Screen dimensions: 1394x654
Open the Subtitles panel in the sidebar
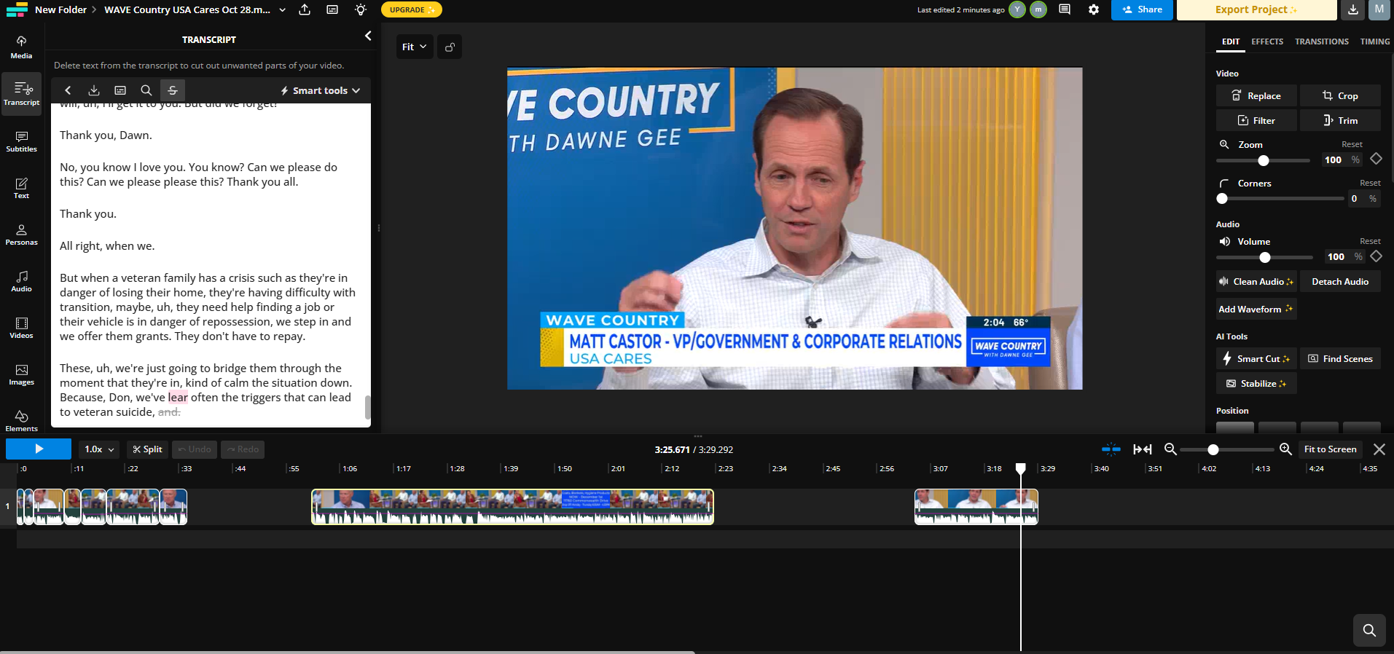pyautogui.click(x=21, y=141)
